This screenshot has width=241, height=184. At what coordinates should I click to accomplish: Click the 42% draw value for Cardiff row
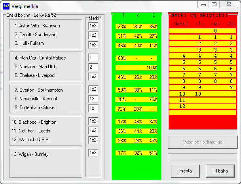(x=138, y=36)
